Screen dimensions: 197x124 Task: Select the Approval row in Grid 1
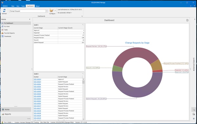[59, 30]
